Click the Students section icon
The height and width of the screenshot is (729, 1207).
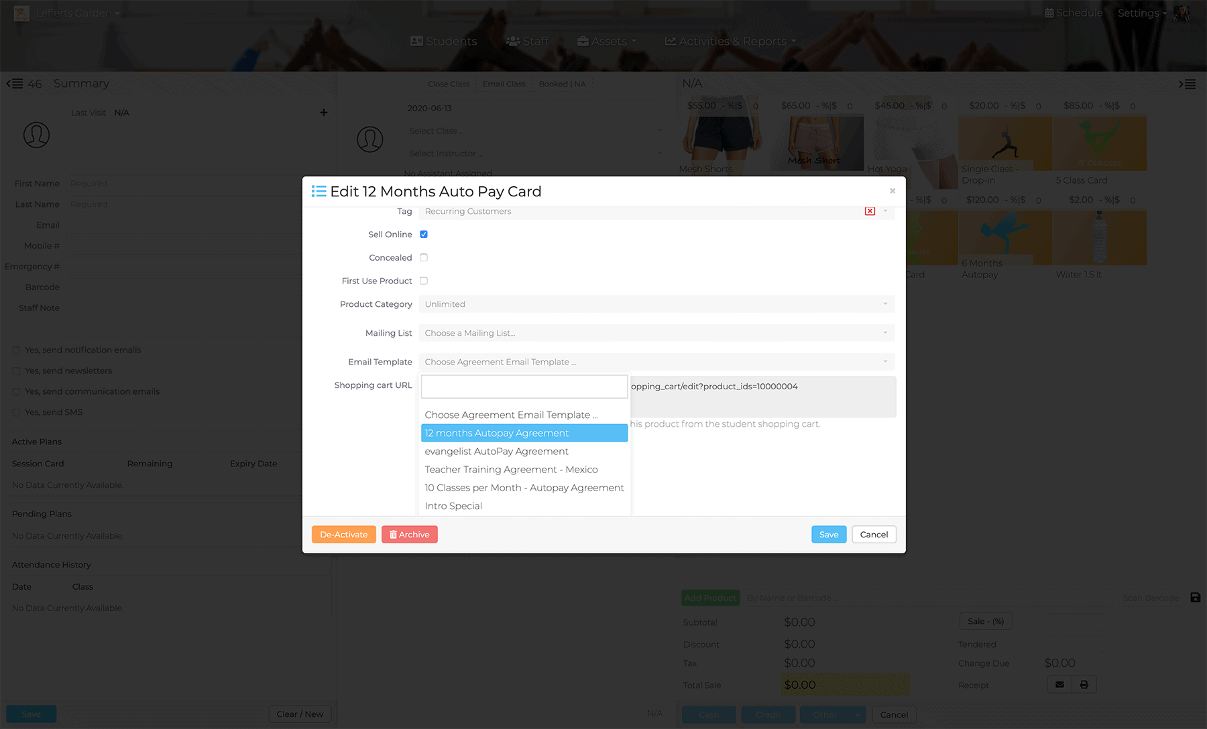pyautogui.click(x=416, y=41)
